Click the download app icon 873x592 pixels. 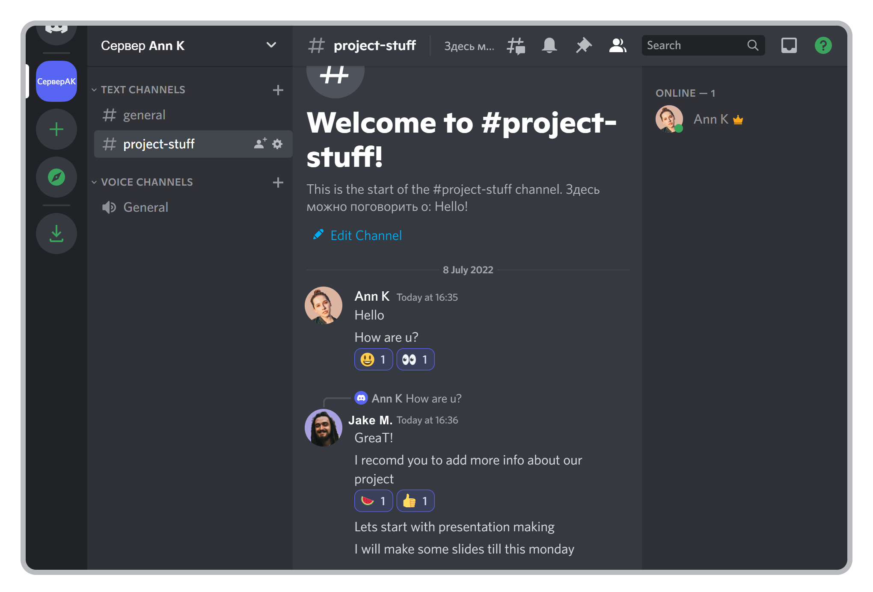tap(56, 234)
